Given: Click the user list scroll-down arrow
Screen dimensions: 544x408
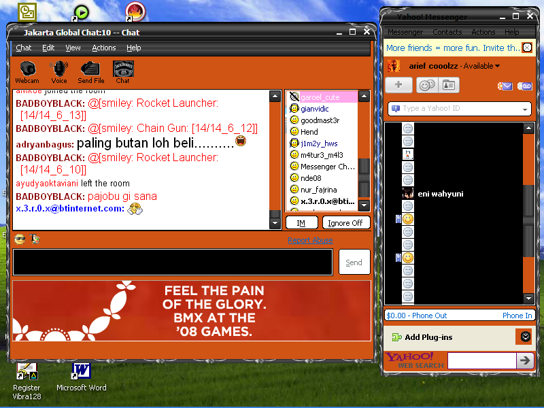Looking at the screenshot, I should tap(364, 205).
